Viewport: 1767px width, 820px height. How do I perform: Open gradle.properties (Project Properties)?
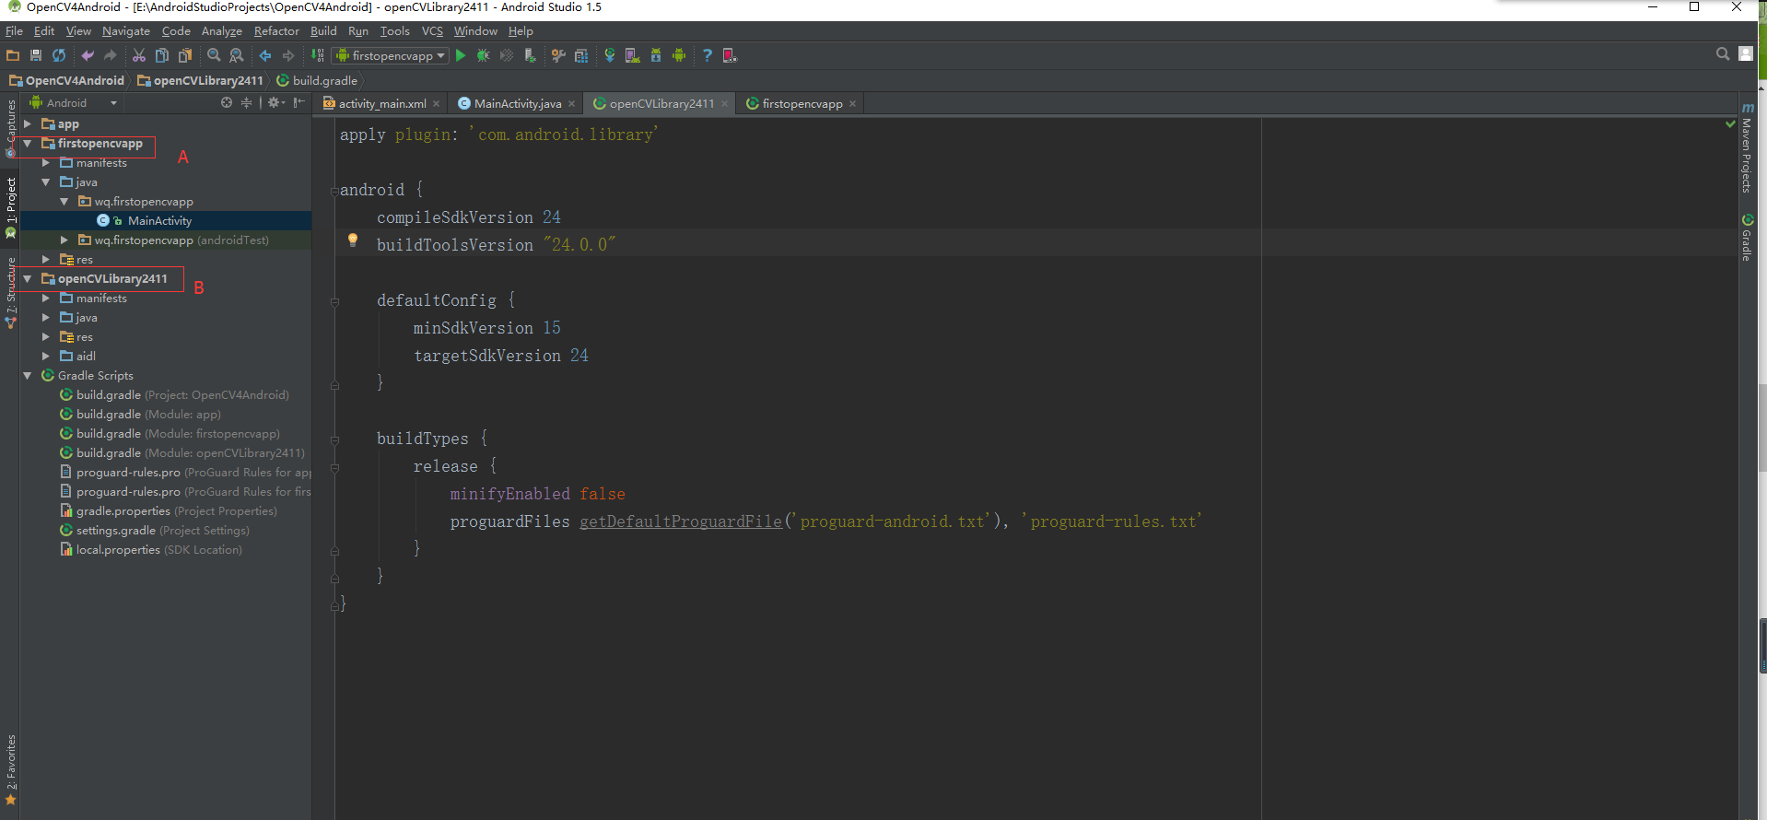176,510
